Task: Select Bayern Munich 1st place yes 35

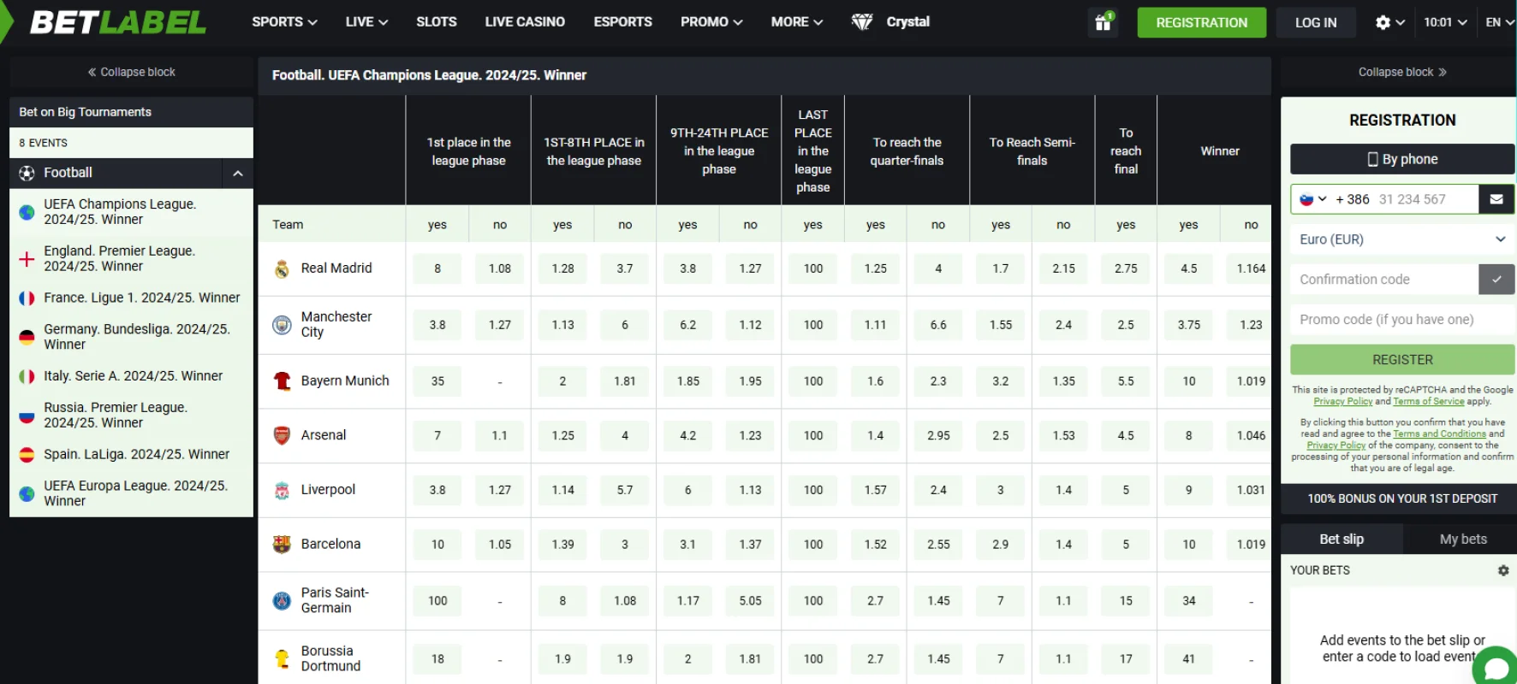Action: [437, 381]
